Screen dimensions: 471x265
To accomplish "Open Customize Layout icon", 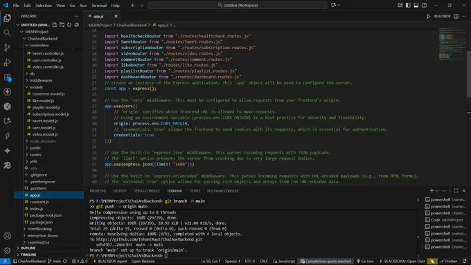I will 400,5.
